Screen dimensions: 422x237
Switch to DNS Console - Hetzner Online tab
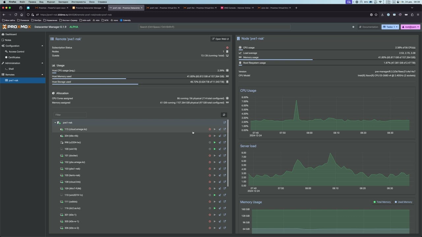[x=237, y=8]
